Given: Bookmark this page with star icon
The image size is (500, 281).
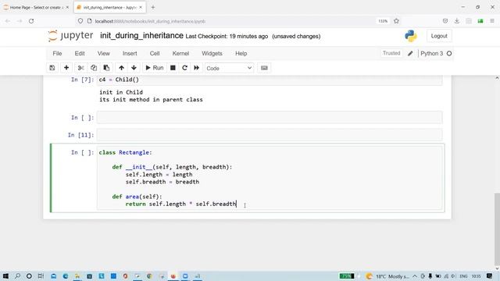Looking at the screenshot, I should 396,21.
